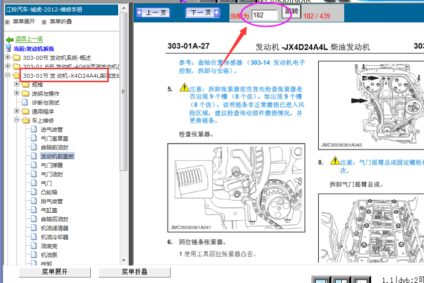Collapse the 车上维修 folder node
This screenshot has height=283, width=424.
pos(16,120)
